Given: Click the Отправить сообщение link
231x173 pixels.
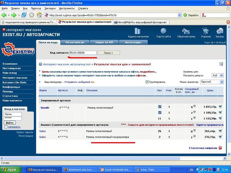Looking at the screenshot, I should 77,82.
